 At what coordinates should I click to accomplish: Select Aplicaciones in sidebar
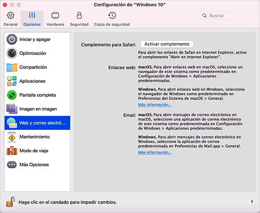coord(37,81)
